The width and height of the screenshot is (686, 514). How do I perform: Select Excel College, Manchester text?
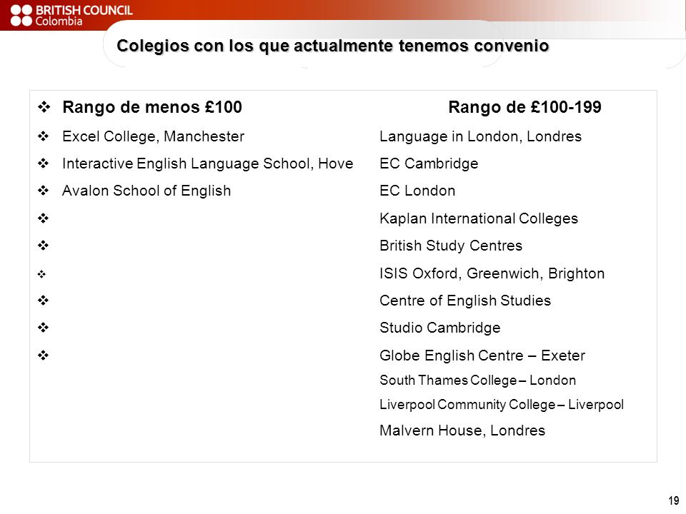pos(153,136)
